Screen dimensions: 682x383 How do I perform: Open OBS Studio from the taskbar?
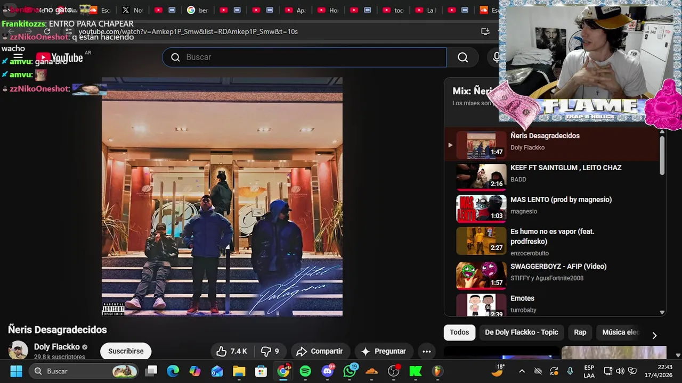tap(394, 371)
